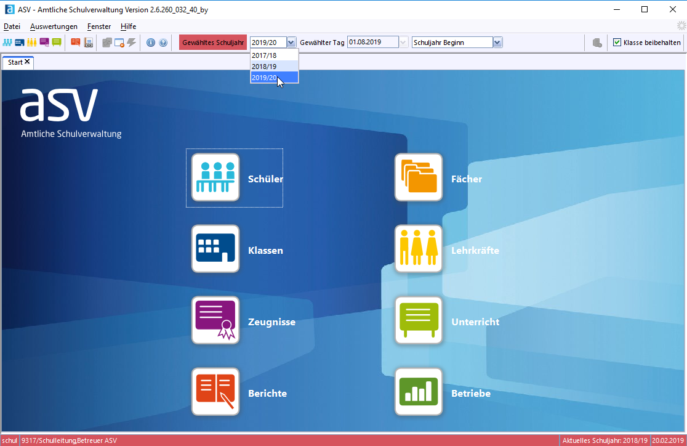This screenshot has width=687, height=446.
Task: Click the blue info toolbar icon
Action: coord(151,43)
